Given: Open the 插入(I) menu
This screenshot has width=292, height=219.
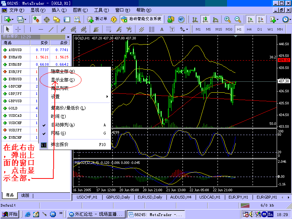Looking at the screenshot, I should coord(59,10).
